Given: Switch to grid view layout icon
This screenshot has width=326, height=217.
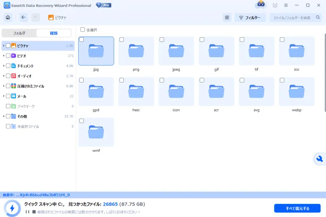Looking at the screenshot, I should 227,18.
